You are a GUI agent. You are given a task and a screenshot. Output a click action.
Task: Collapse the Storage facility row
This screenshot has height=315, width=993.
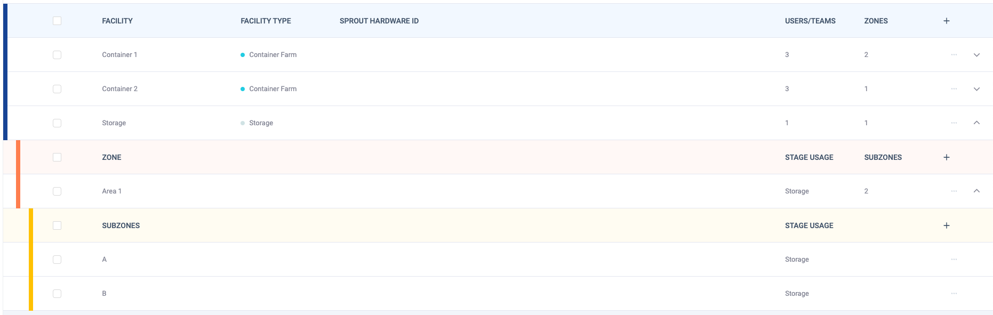click(x=976, y=123)
